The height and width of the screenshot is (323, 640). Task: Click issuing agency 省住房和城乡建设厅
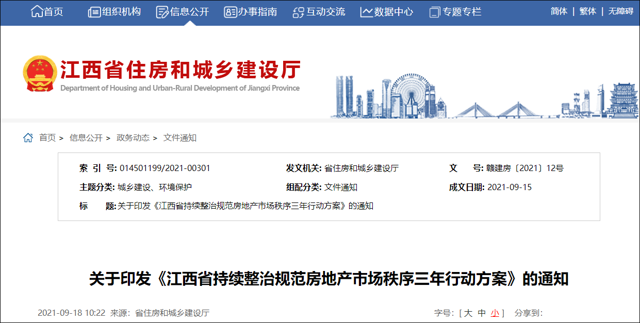click(362, 168)
